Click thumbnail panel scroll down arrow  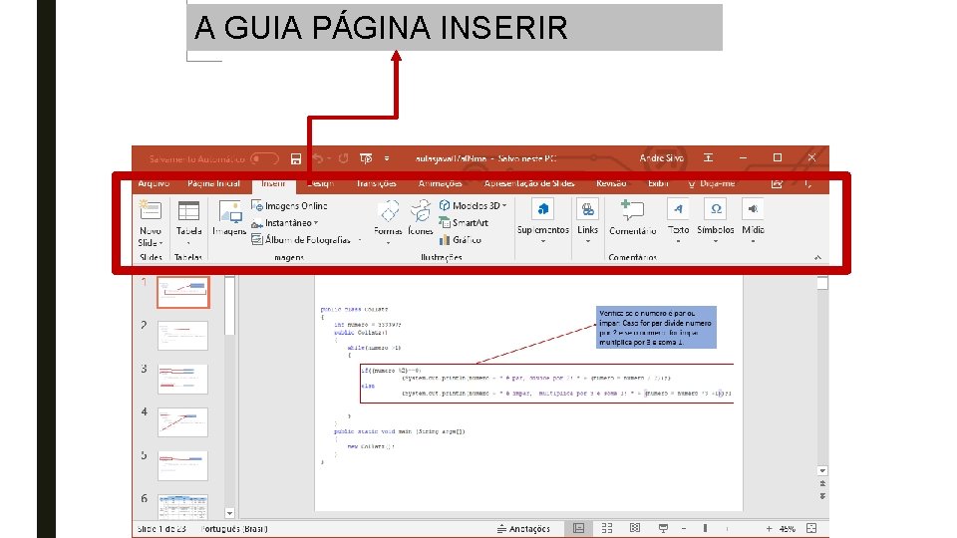(229, 514)
